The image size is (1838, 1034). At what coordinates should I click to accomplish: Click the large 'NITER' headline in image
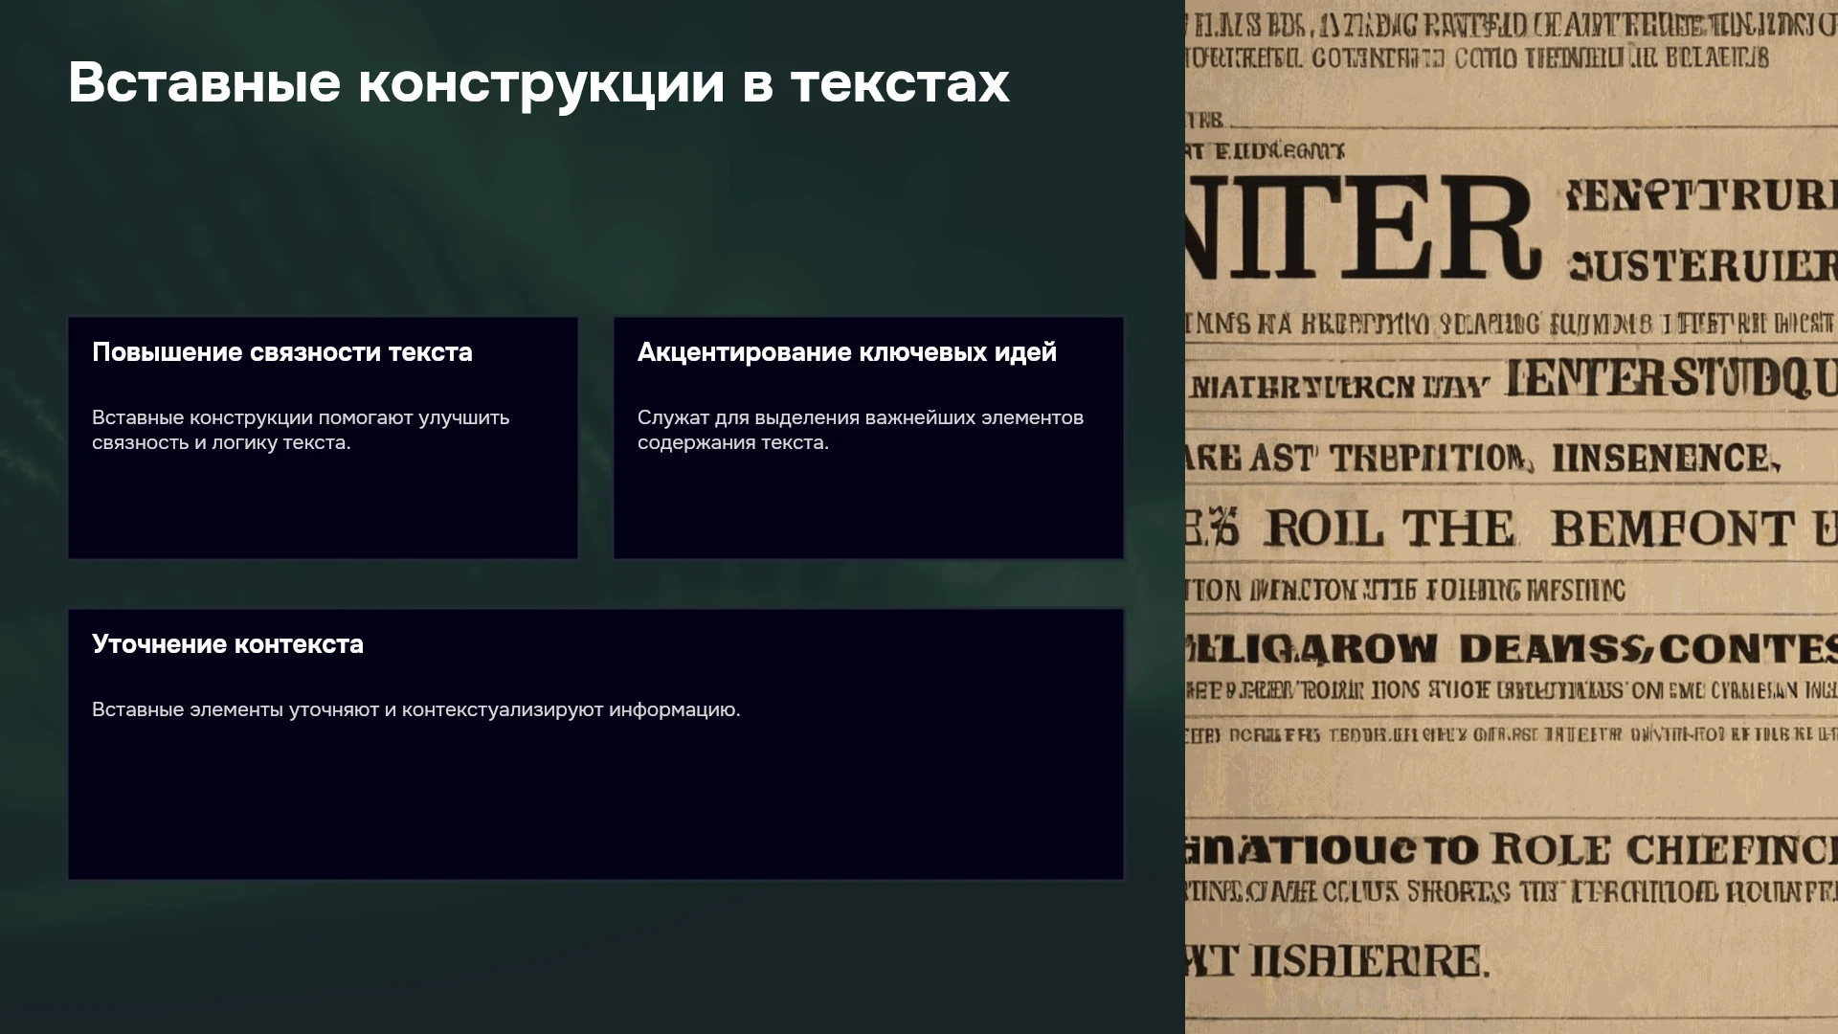(1363, 226)
